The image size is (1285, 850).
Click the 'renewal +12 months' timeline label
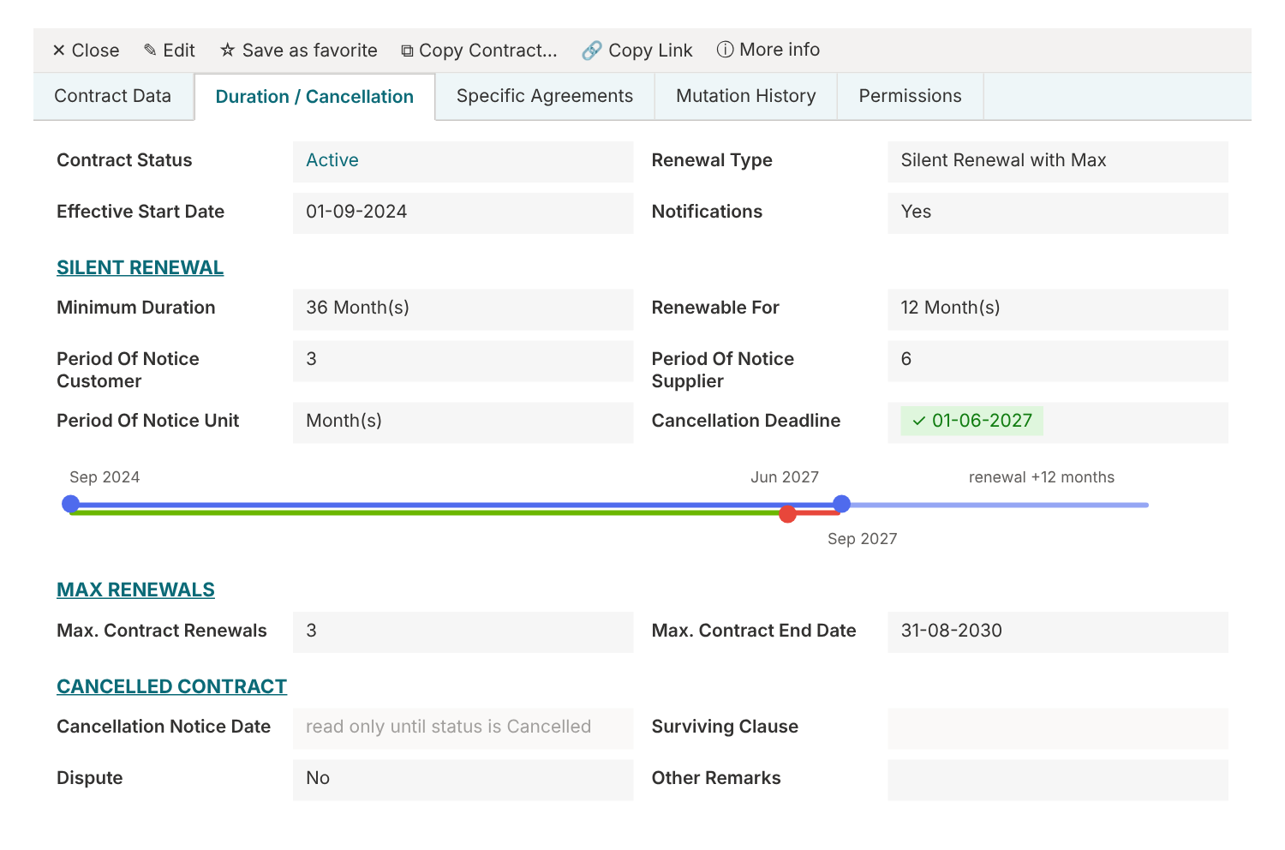1041,477
